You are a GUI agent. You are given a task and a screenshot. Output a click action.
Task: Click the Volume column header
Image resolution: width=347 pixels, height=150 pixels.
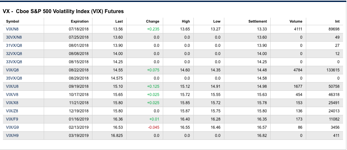pyautogui.click(x=296, y=21)
